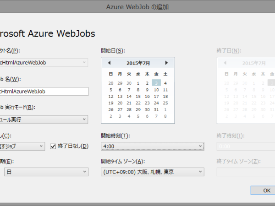The height and width of the screenshot is (206, 275).
Task: Select July 2 in start date calendar
Action: coord(147,83)
